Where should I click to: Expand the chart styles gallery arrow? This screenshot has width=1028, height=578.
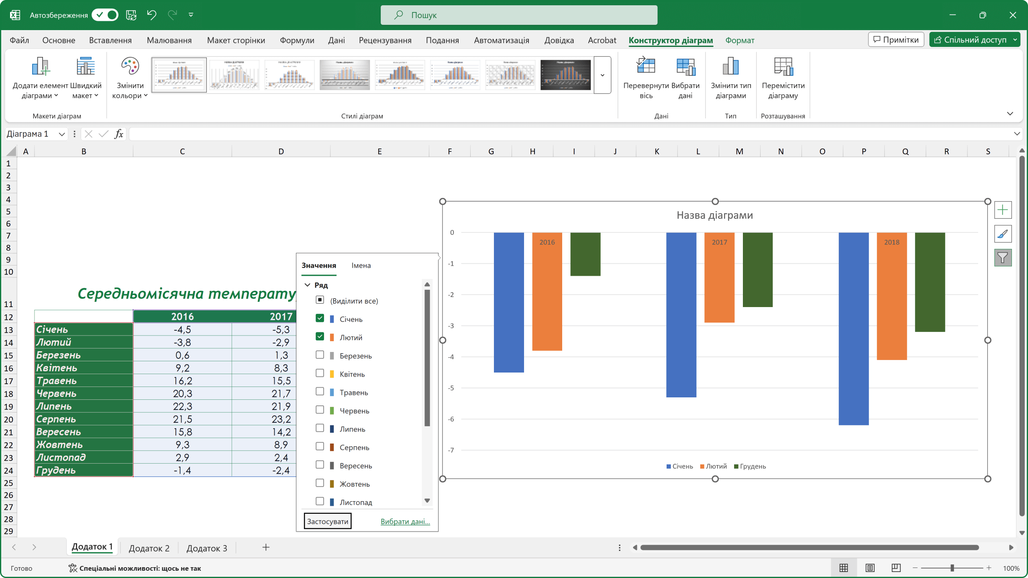click(602, 75)
